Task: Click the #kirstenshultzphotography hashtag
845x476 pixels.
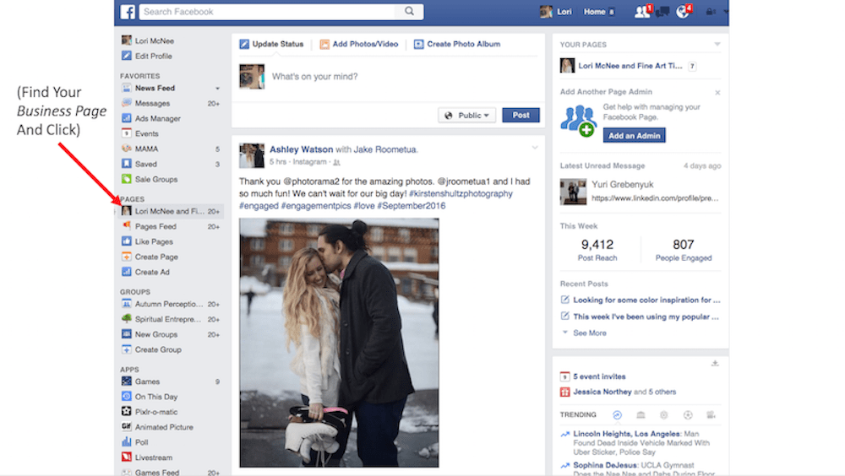Action: [x=461, y=193]
